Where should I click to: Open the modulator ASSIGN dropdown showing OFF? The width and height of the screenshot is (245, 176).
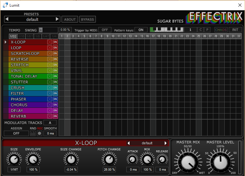[x=16, y=134]
